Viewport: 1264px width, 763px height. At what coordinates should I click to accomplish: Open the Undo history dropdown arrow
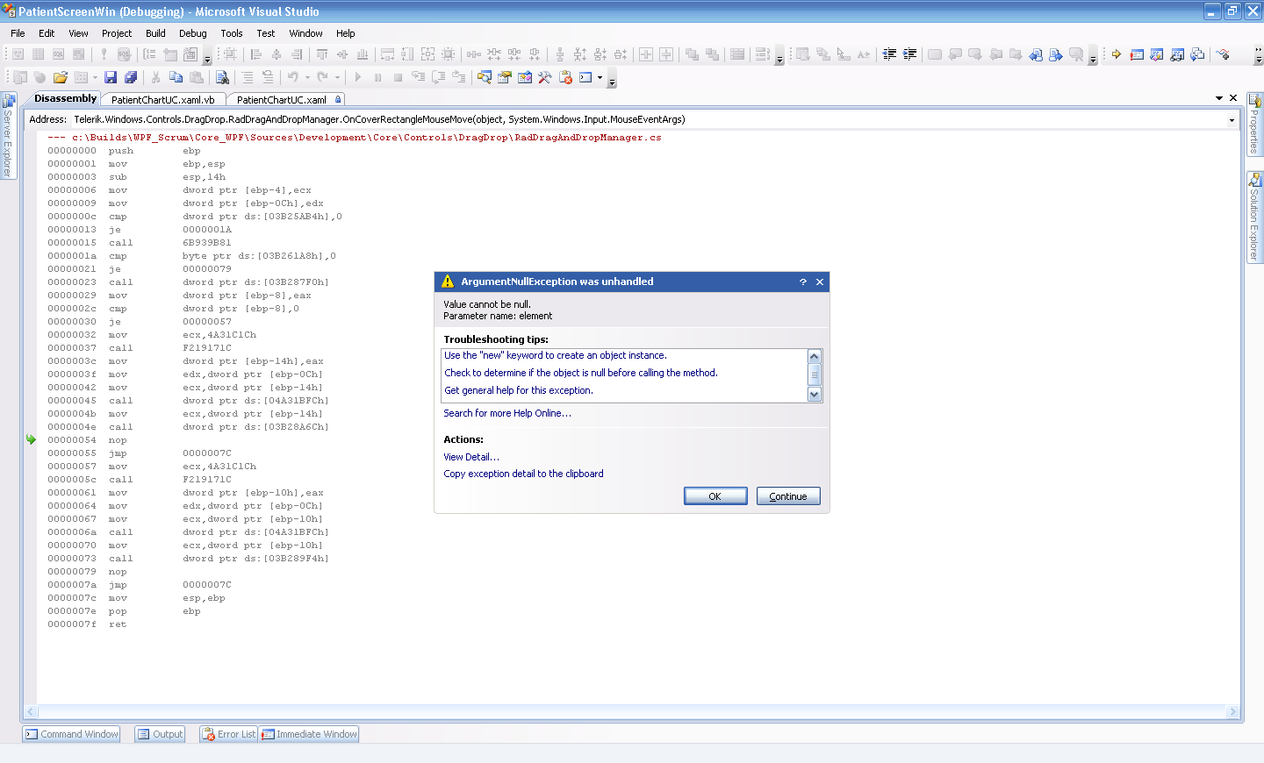[307, 77]
